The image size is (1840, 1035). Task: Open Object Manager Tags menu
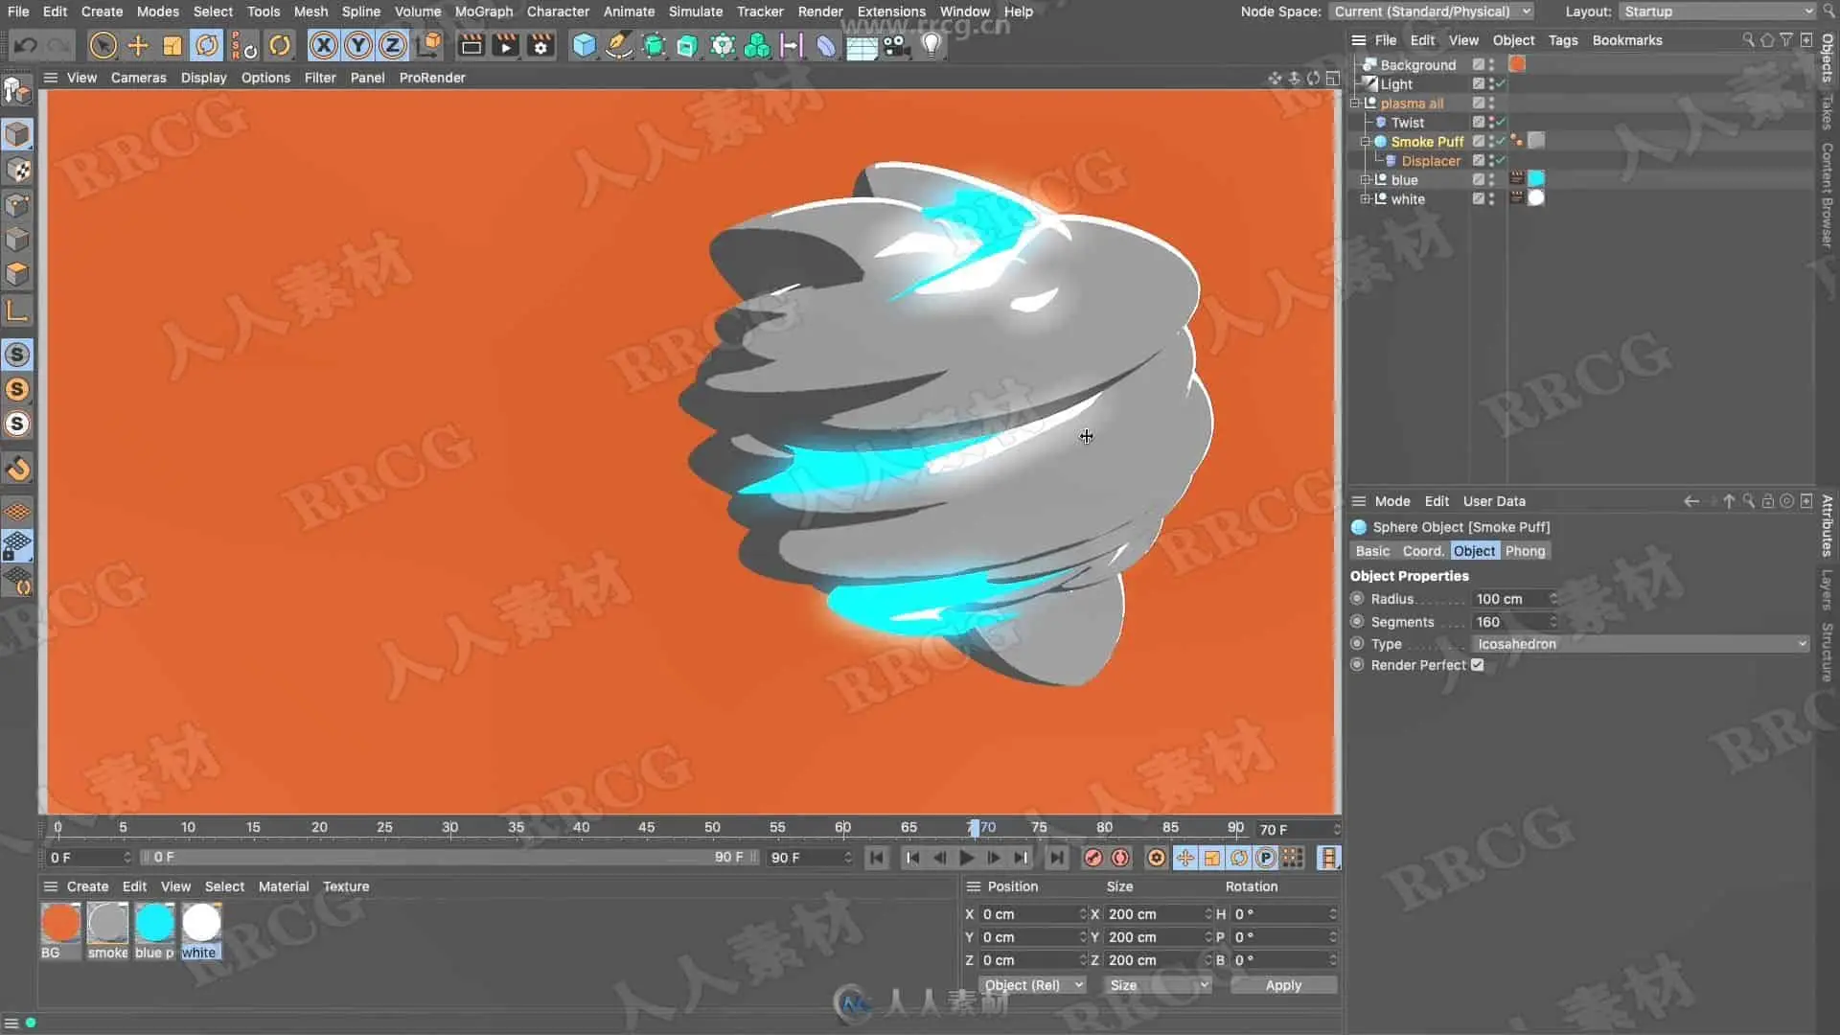[x=1562, y=40]
